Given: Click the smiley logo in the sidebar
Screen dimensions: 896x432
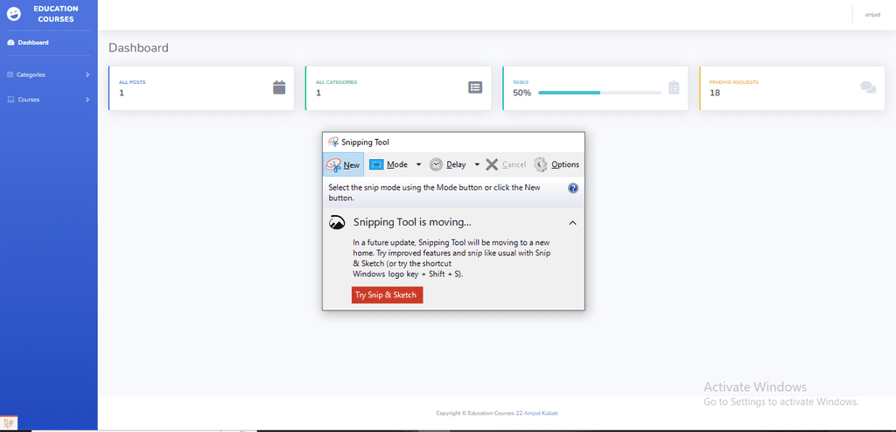Looking at the screenshot, I should [x=14, y=14].
